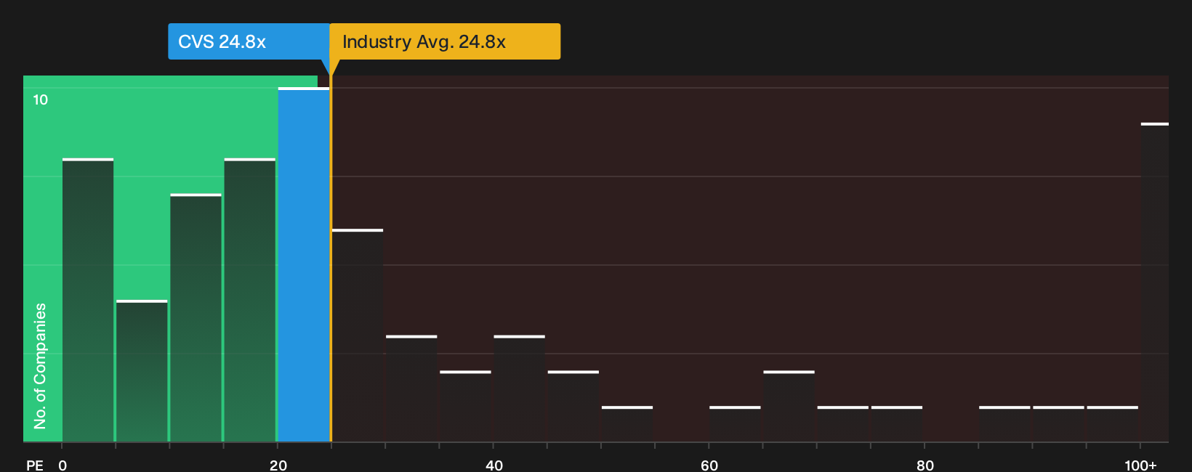The height and width of the screenshot is (472, 1192).
Task: Select the histogram bar for PE 40-45
Action: (519, 388)
